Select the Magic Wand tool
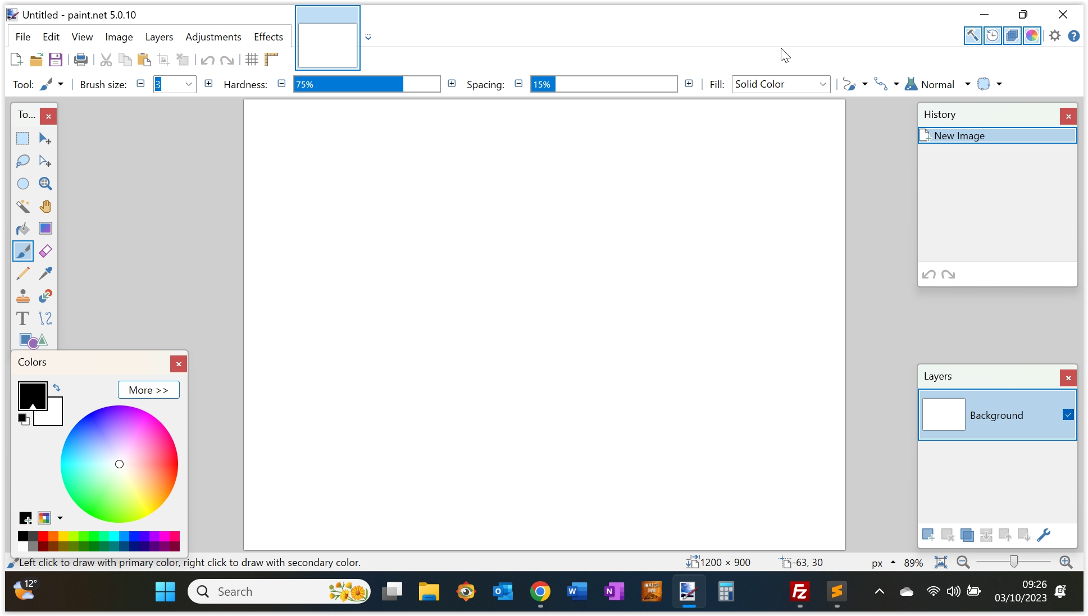This screenshot has width=1088, height=616. coord(22,206)
